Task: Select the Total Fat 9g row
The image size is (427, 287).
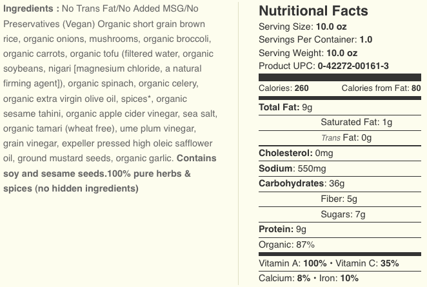Action: 285,107
